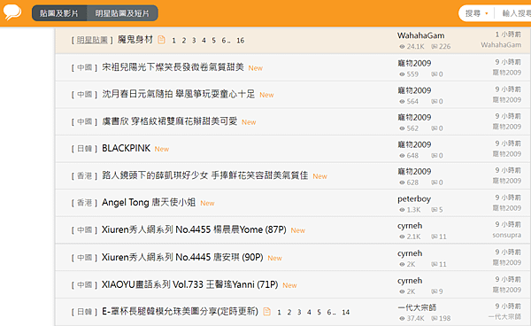This screenshot has width=531, height=326.
Task: Open last poster sonsupra link
Action: (506, 235)
